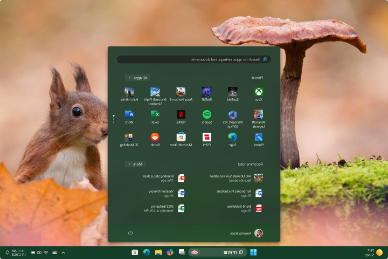The width and height of the screenshot is (388, 259).
Task: Launch Starfield from the pinned apps
Action: click(233, 94)
